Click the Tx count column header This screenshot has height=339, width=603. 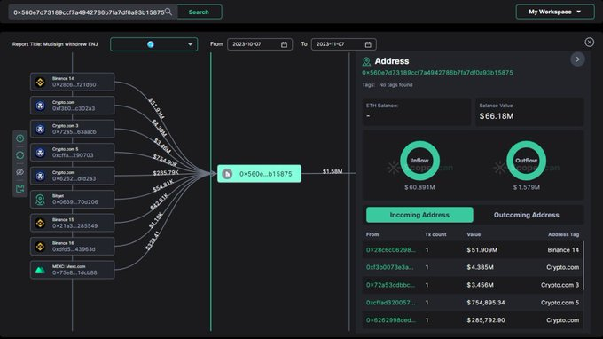coord(435,234)
